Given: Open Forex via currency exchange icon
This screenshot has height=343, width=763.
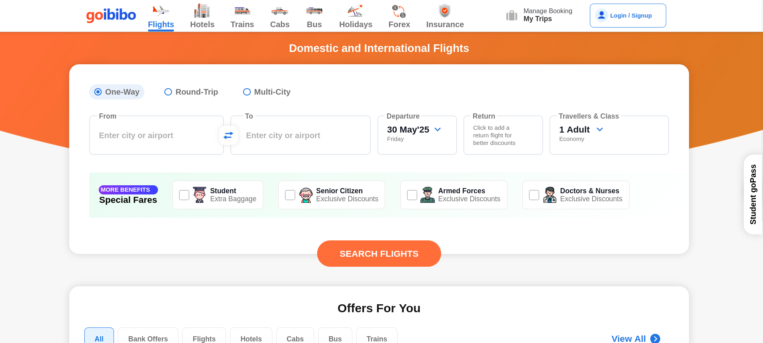Looking at the screenshot, I should point(399,11).
